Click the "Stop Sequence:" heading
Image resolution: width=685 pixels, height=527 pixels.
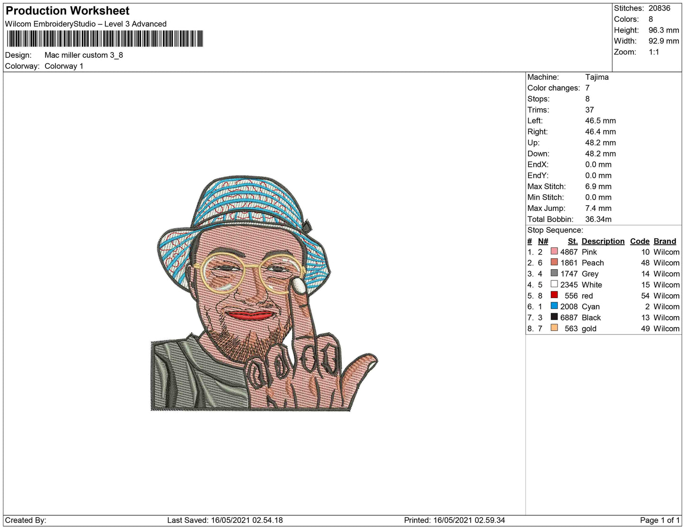(x=555, y=230)
